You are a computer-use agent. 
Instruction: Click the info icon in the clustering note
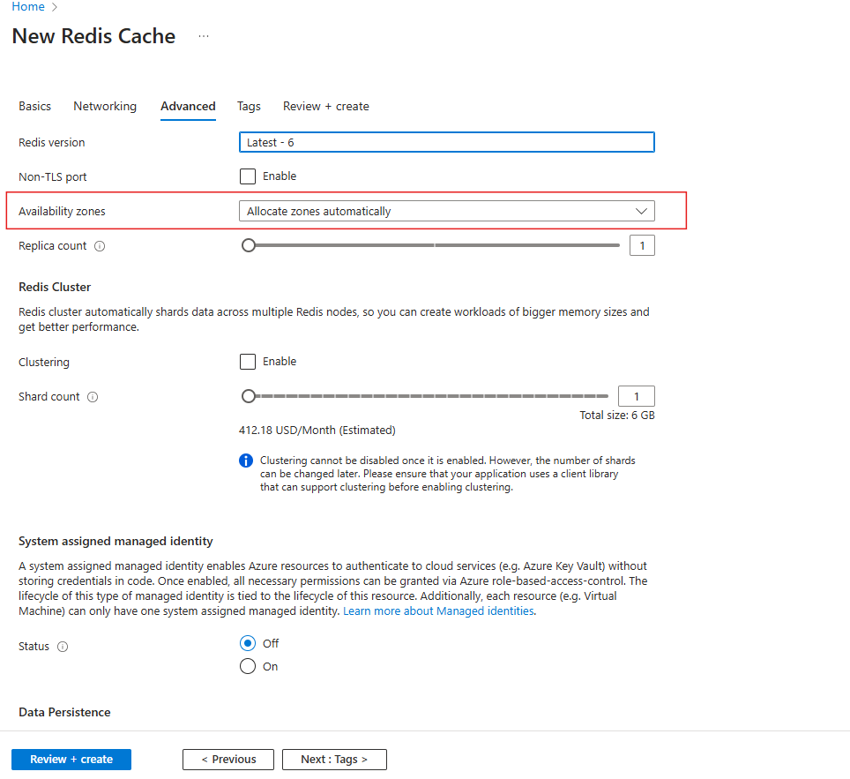coord(246,460)
